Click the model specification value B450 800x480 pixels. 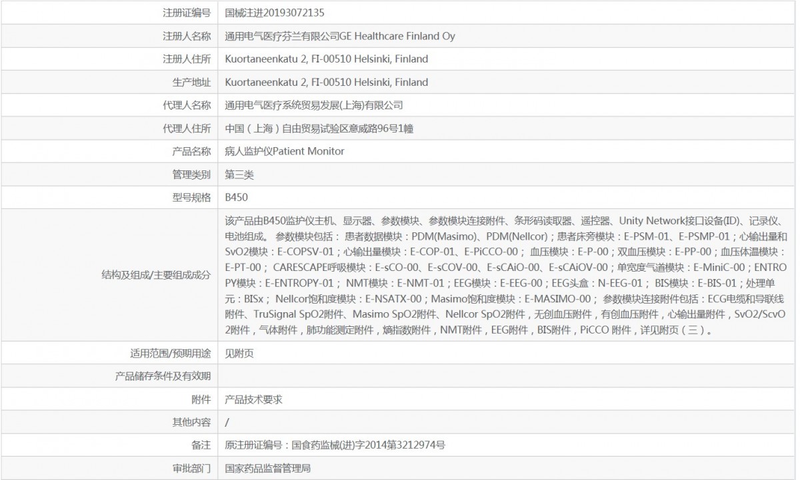tap(237, 198)
